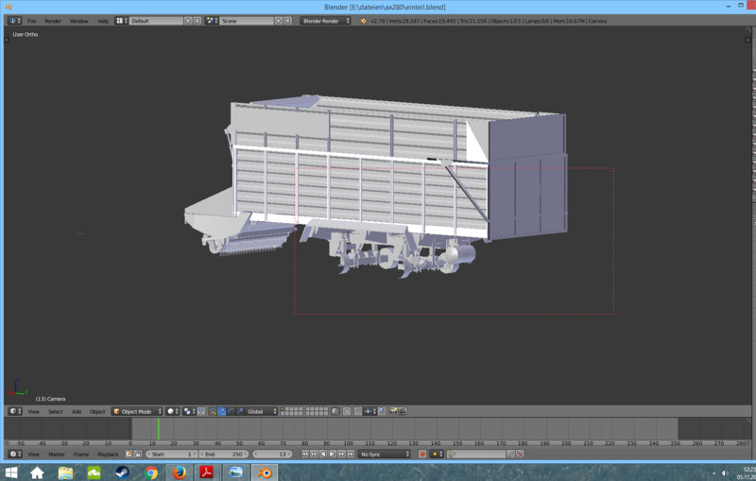The image size is (756, 481).
Task: Toggle the 3D manipulator widget
Action: 213,411
